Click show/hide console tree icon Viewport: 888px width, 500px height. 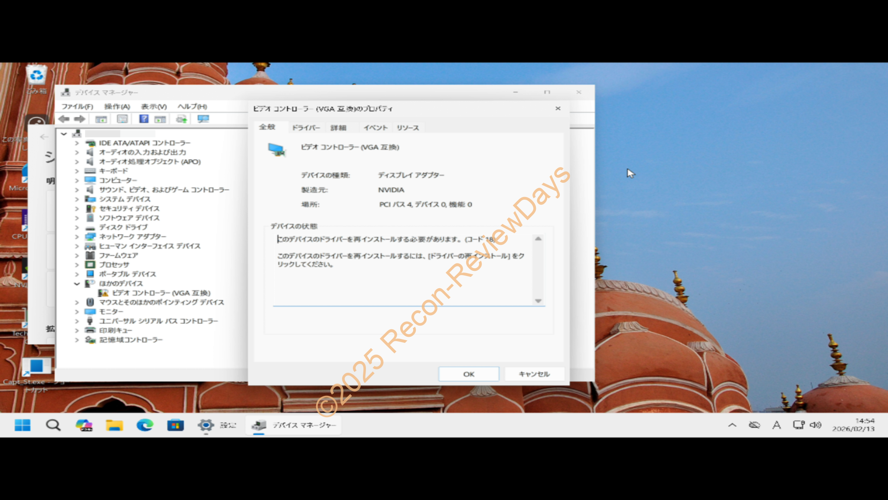point(101,119)
